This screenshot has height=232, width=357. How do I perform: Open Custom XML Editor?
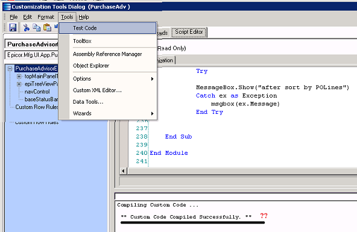pyautogui.click(x=107, y=90)
